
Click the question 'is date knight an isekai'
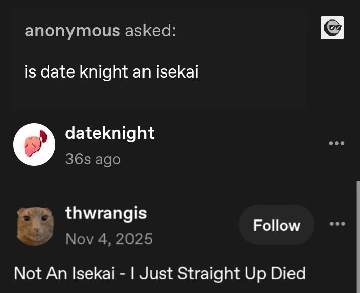pos(111,72)
